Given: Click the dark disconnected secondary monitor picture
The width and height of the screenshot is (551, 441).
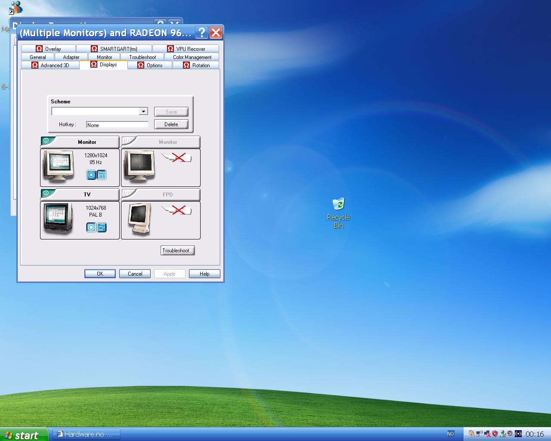Looking at the screenshot, I should [139, 167].
